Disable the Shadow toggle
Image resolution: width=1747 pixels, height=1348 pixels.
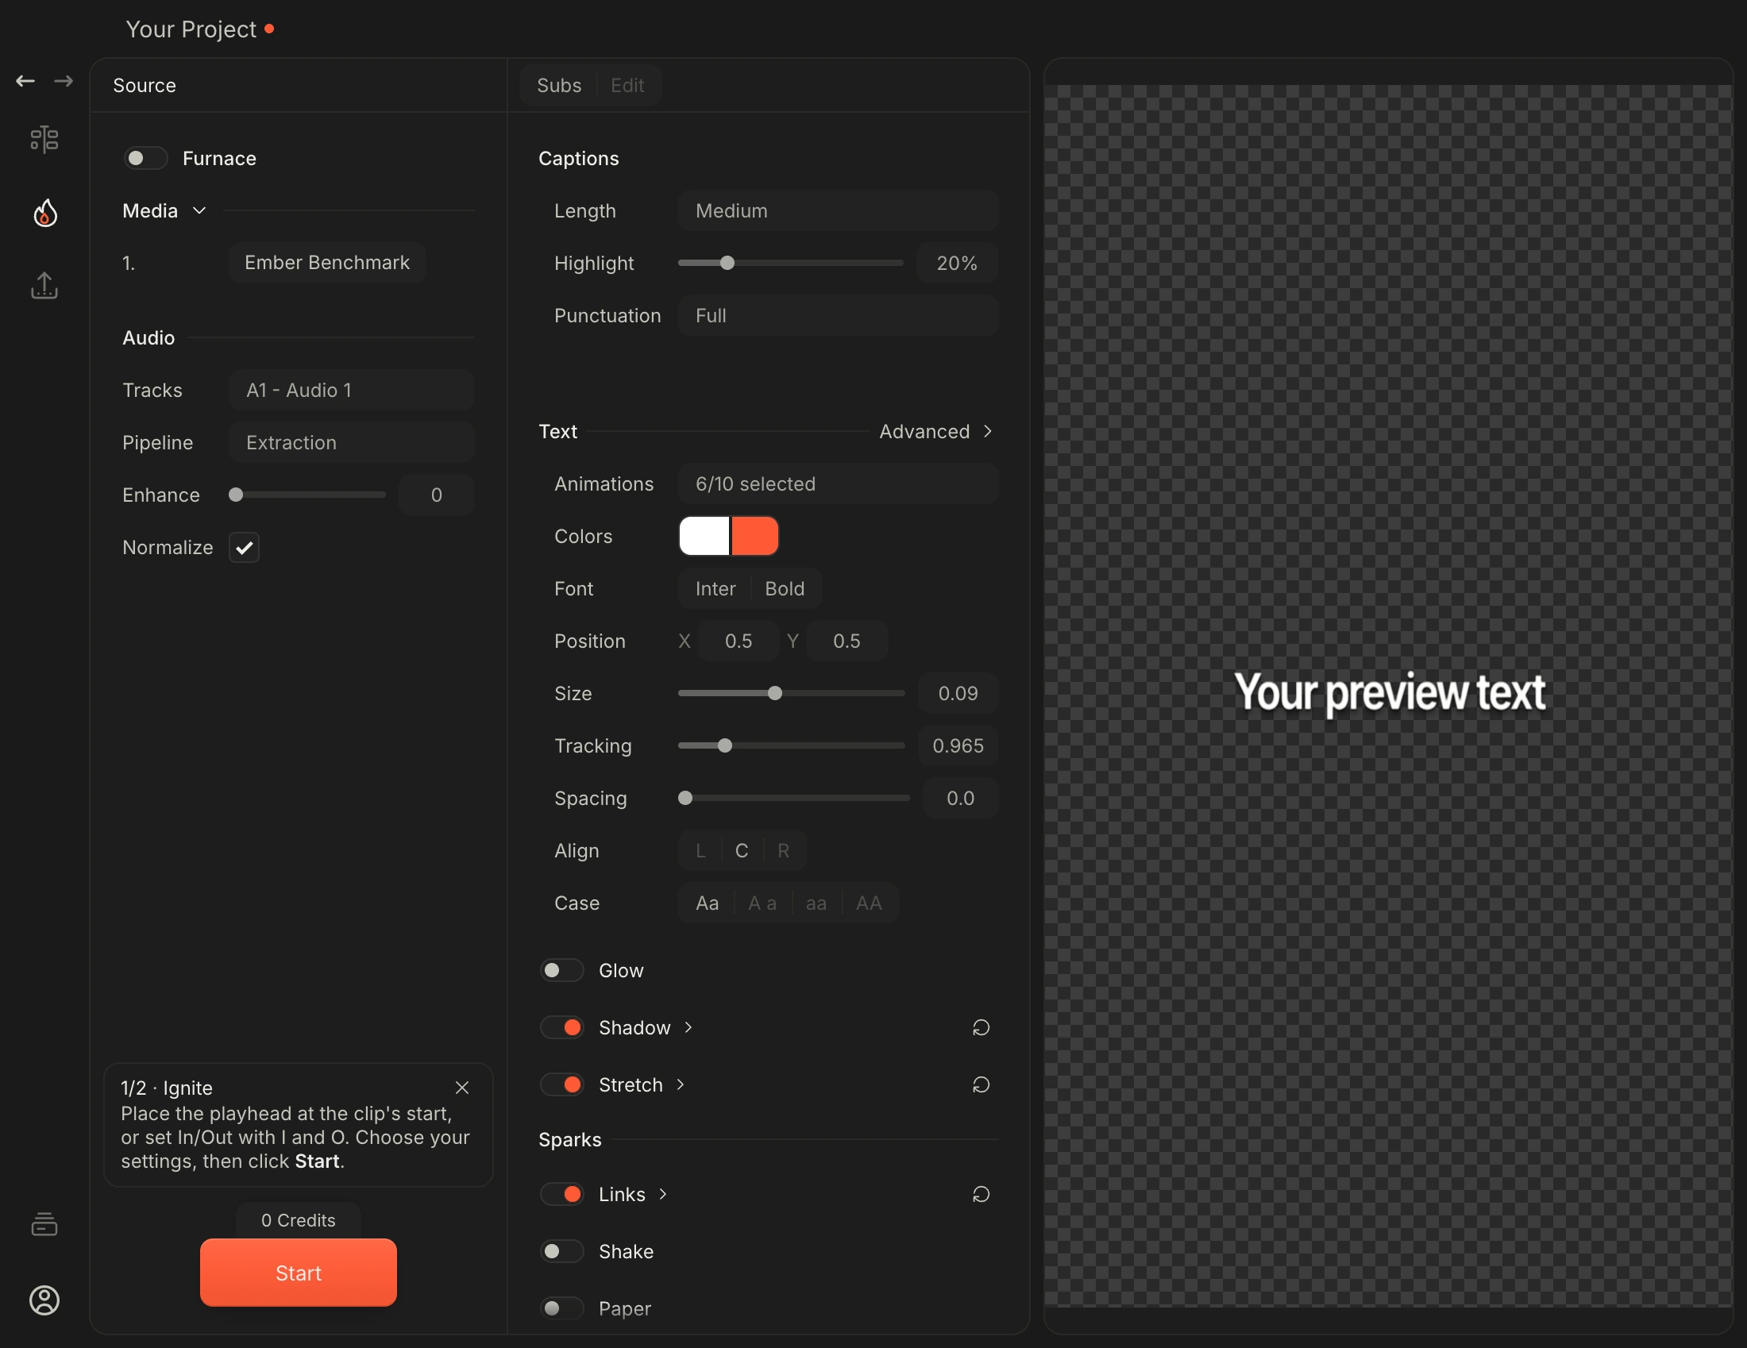[561, 1027]
